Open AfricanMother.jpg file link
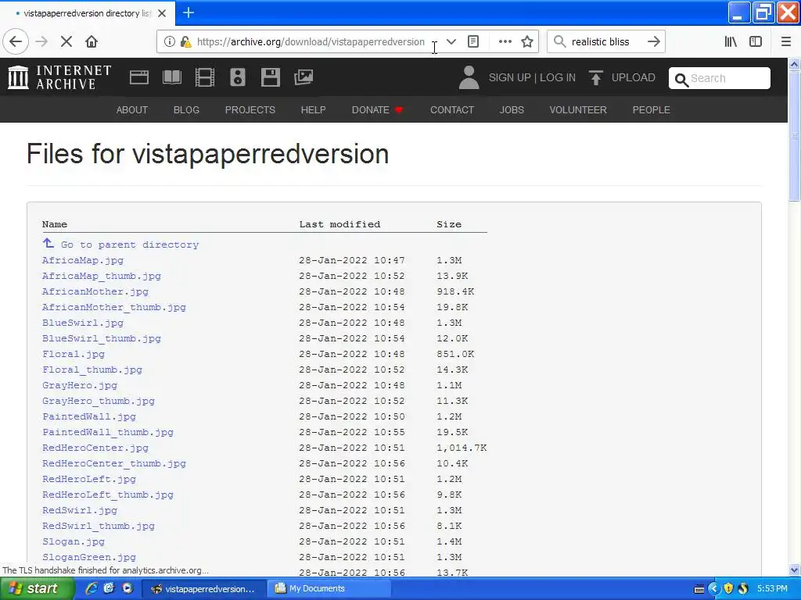The image size is (801, 600). click(x=95, y=291)
